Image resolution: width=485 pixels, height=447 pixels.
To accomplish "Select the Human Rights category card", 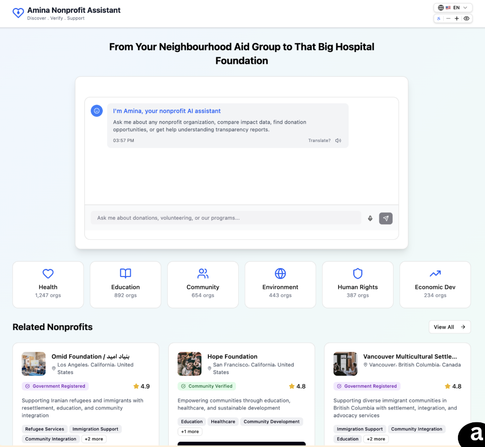I will click(358, 285).
